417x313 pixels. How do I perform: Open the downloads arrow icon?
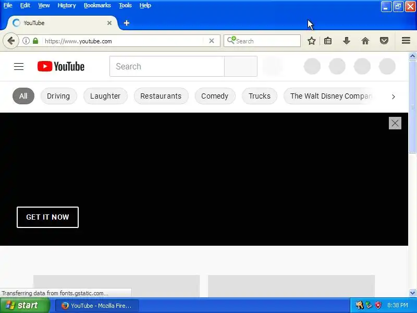(346, 41)
